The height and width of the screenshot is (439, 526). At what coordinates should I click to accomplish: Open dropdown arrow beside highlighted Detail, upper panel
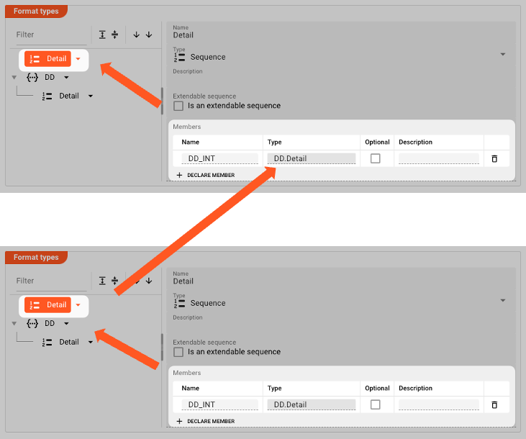[x=78, y=59]
